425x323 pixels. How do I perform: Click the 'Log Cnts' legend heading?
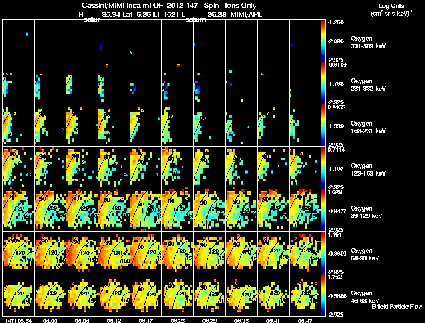coord(391,6)
